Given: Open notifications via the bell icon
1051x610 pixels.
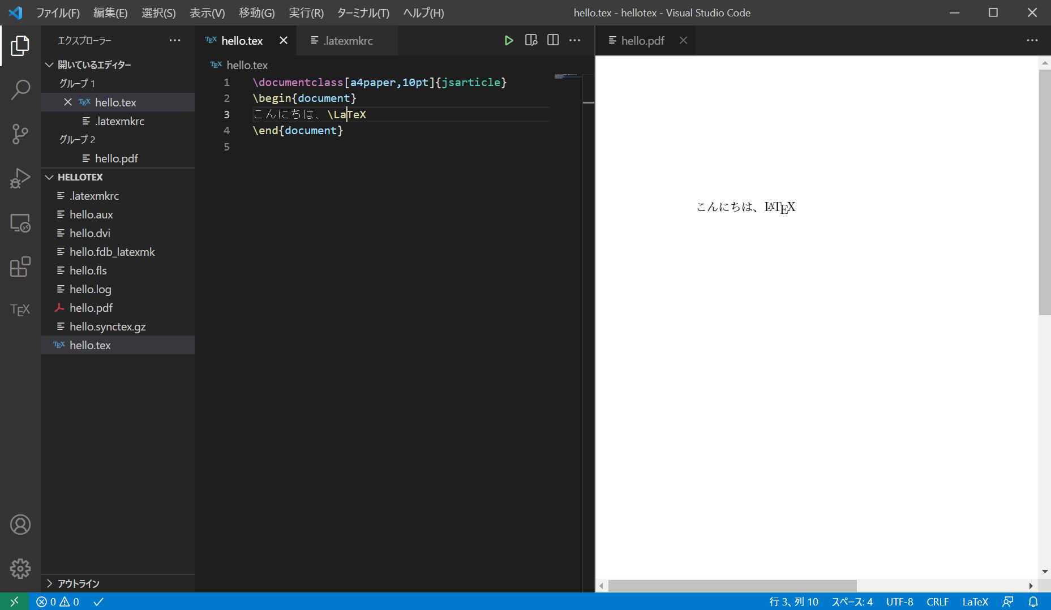Looking at the screenshot, I should [x=1033, y=602].
